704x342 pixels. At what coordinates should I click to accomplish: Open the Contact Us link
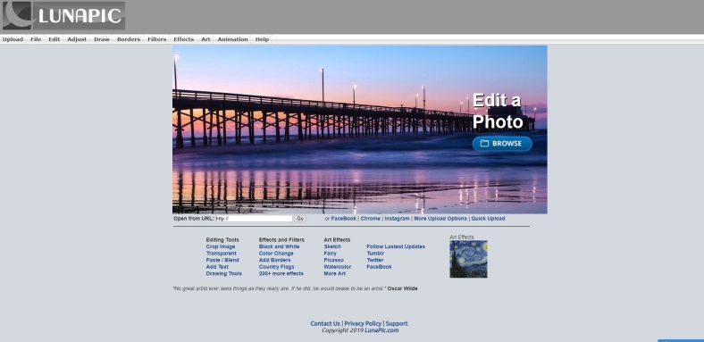point(325,323)
